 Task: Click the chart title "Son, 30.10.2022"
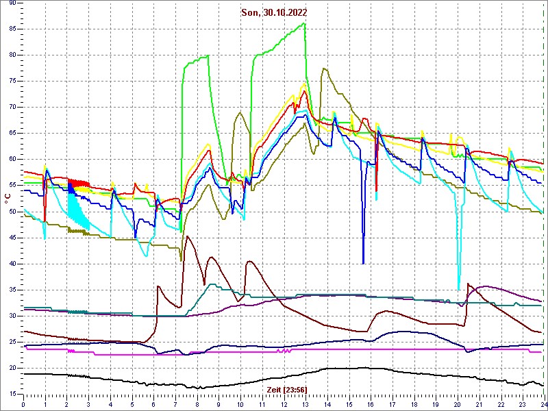[x=274, y=13]
